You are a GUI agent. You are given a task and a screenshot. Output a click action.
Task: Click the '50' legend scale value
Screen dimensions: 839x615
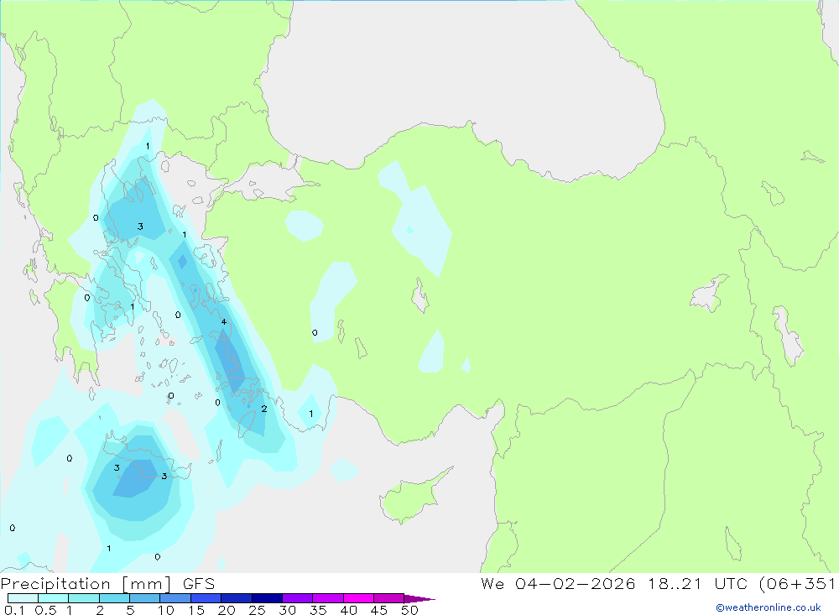[x=409, y=610]
